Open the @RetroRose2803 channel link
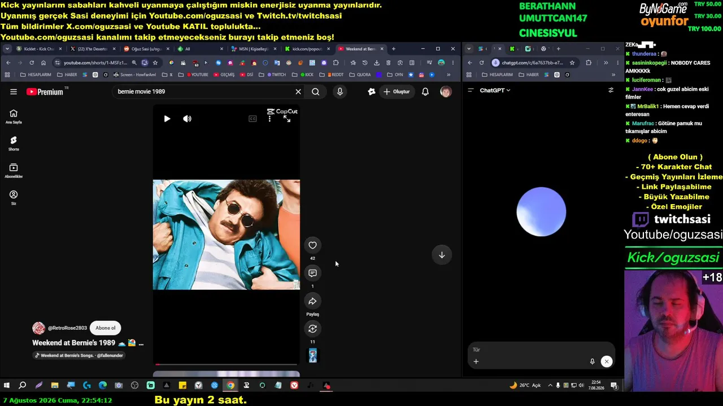Image resolution: width=723 pixels, height=406 pixels. click(67, 328)
